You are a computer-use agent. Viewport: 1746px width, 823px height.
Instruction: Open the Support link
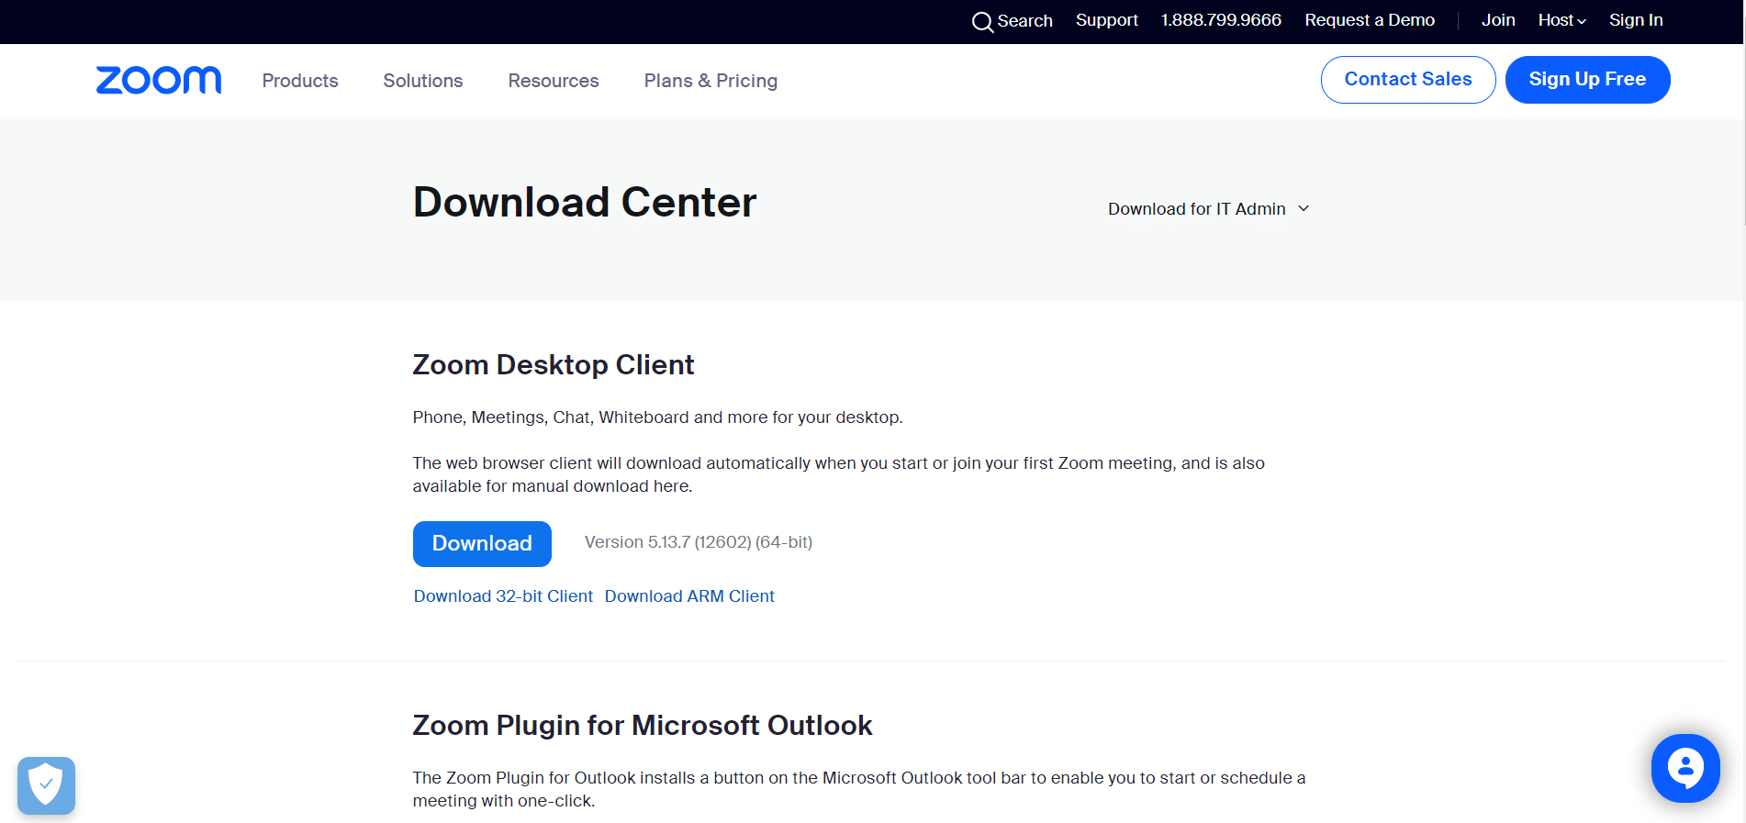tap(1106, 20)
